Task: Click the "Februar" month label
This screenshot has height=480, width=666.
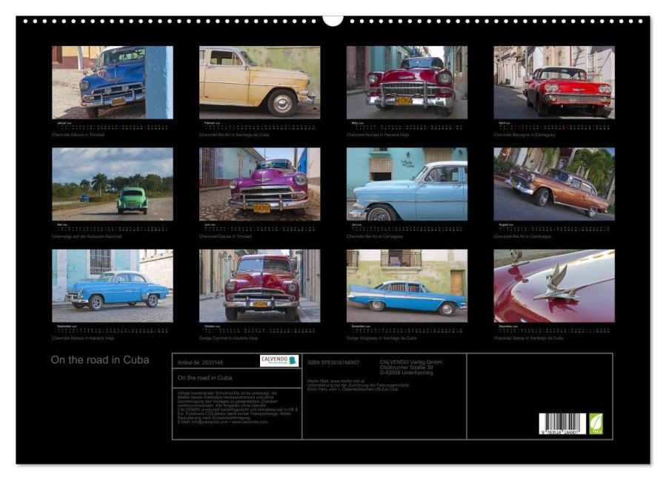Action: pyautogui.click(x=210, y=123)
